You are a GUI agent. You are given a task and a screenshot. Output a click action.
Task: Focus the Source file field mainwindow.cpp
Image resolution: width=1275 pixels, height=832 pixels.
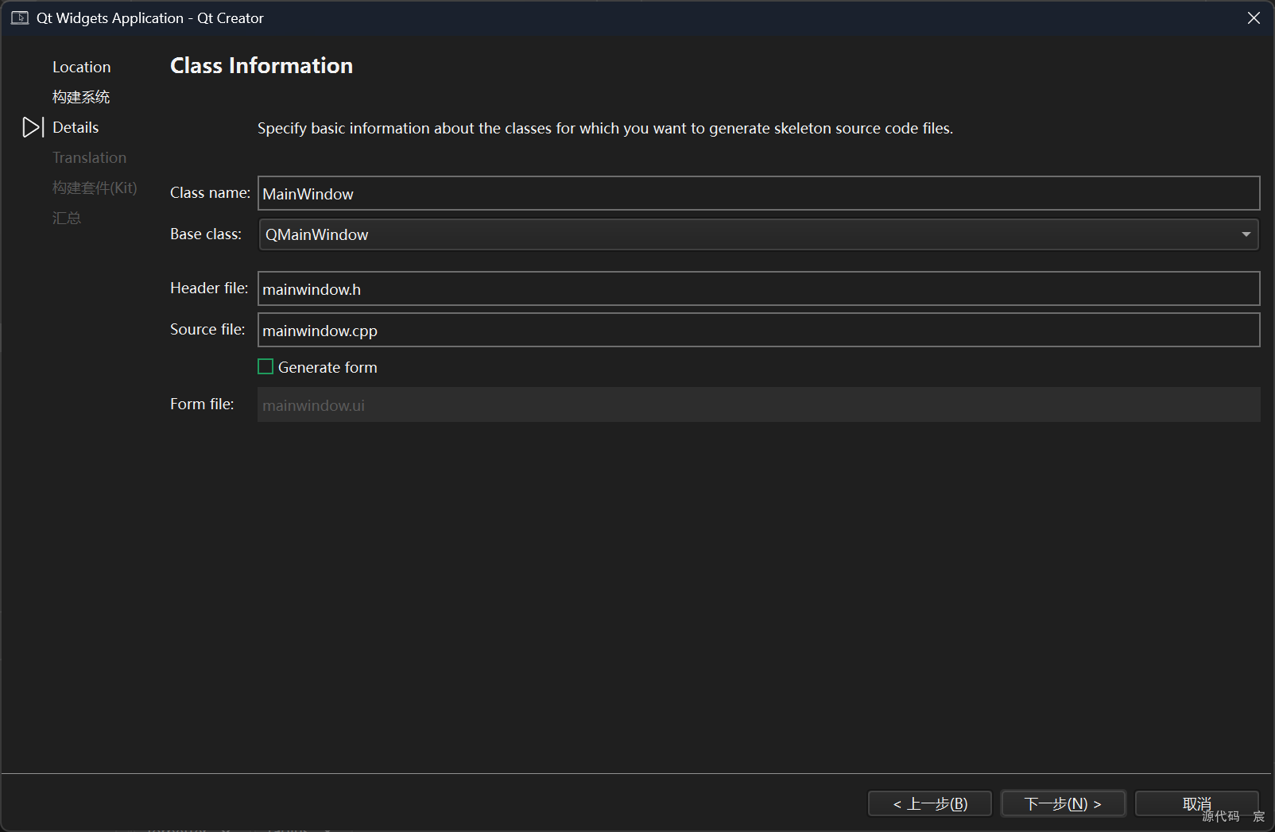[x=758, y=330]
